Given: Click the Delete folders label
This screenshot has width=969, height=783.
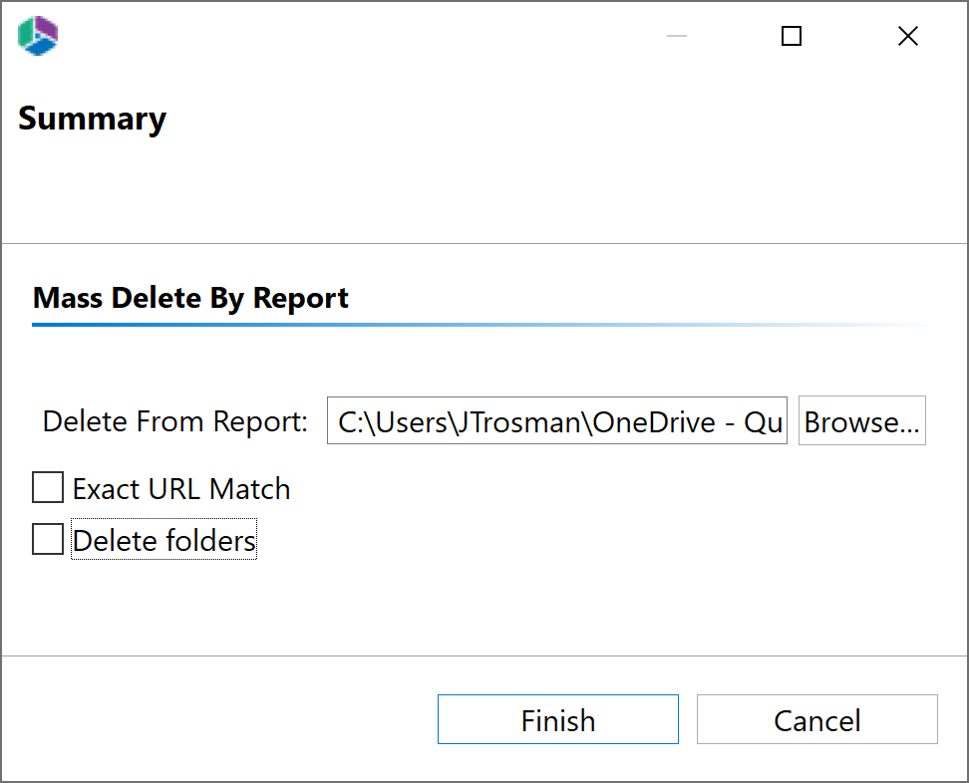Looking at the screenshot, I should (x=162, y=539).
